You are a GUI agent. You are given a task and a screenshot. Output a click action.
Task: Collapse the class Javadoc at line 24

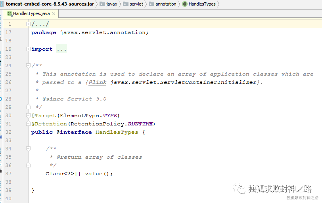click(28, 66)
